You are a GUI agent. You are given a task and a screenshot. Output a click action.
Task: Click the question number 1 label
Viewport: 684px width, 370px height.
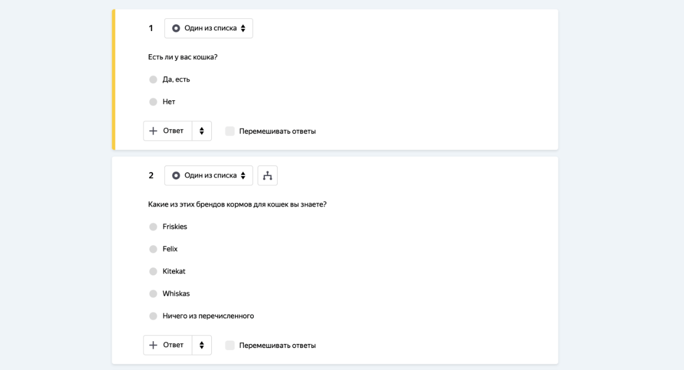(151, 28)
